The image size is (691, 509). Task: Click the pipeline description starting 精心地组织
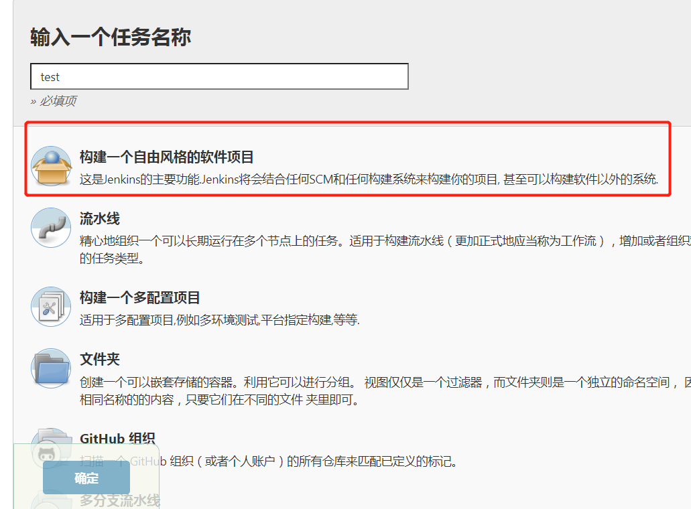point(385,250)
